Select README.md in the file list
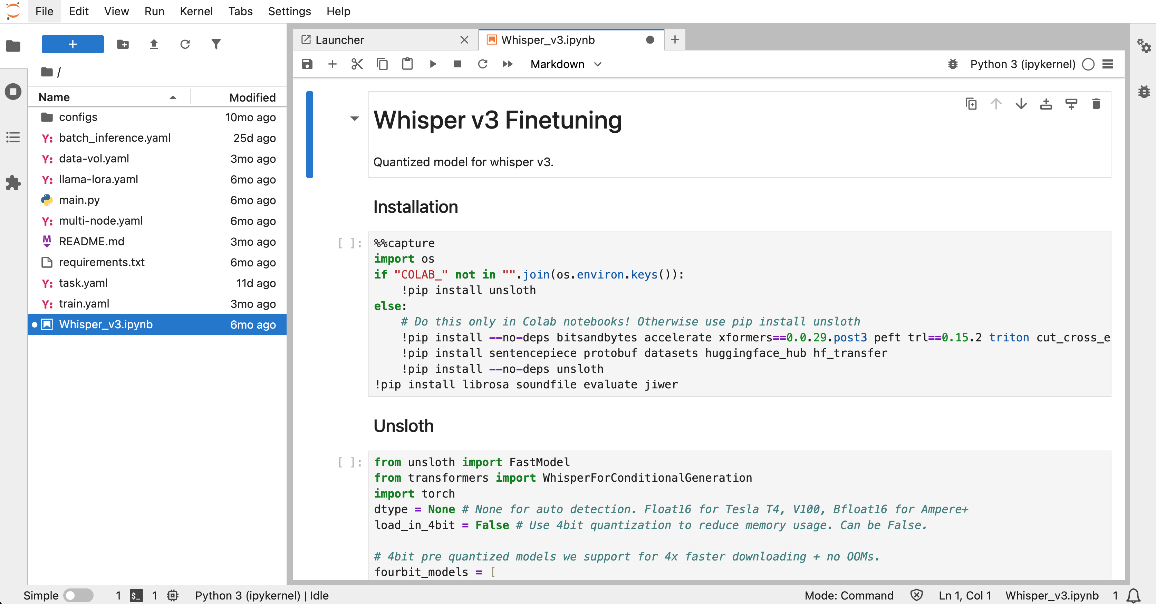 pyautogui.click(x=157, y=242)
